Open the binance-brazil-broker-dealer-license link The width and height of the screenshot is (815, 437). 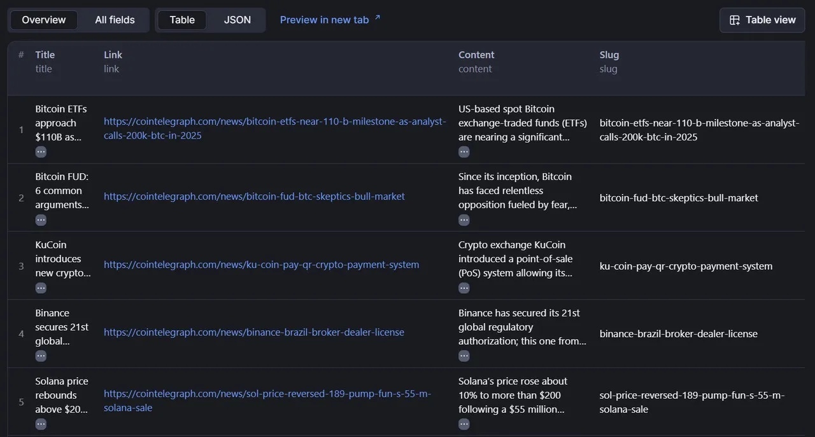[x=254, y=332]
